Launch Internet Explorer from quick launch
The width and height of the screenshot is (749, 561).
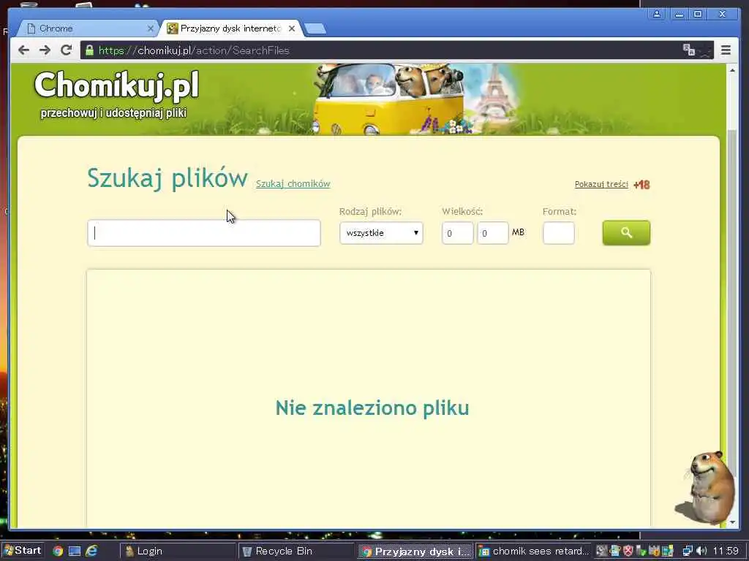coord(91,551)
